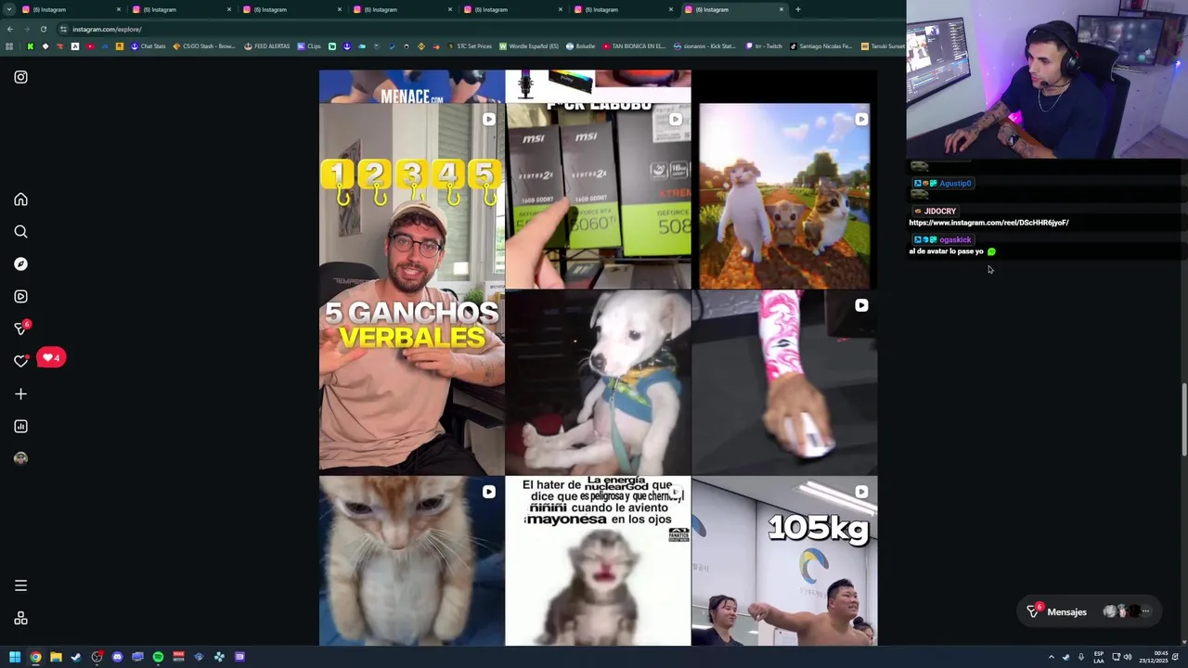Go back with the browser back arrow
This screenshot has height=668, width=1188.
[x=9, y=29]
